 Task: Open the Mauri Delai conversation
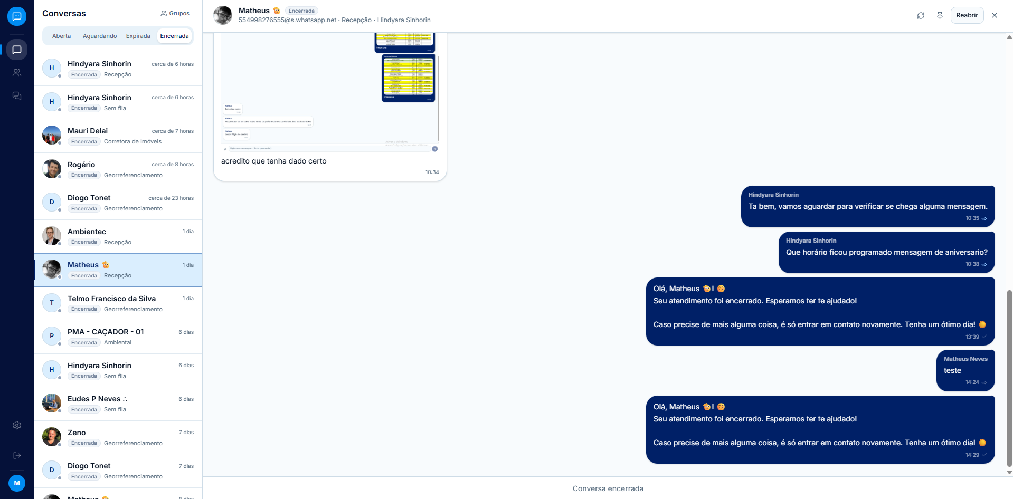pos(118,136)
